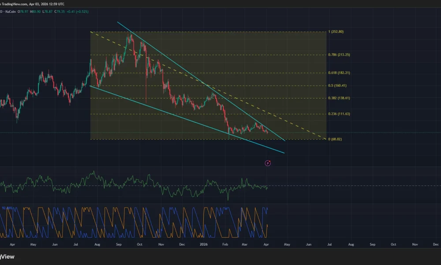
Task: Click the red notification dot on the lightning icon
Action: click(x=269, y=161)
